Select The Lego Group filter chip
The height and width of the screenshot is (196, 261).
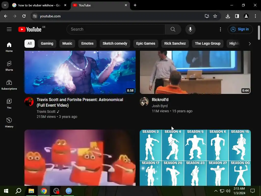[x=207, y=43]
